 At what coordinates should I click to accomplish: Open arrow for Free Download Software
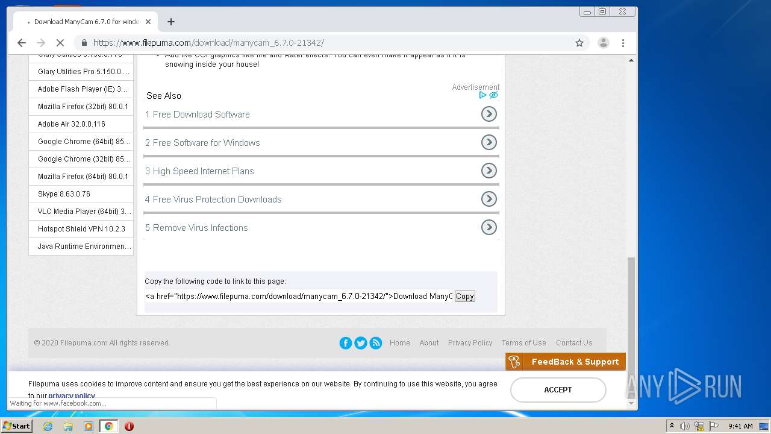(x=489, y=114)
